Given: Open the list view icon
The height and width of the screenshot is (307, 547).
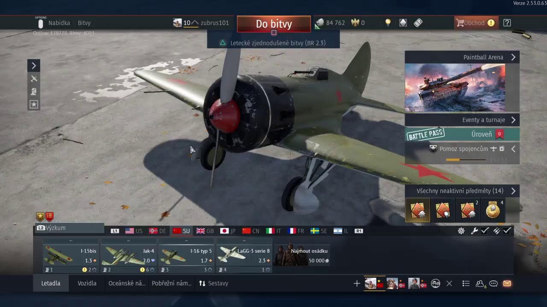Looking at the screenshot, I should (x=466, y=283).
